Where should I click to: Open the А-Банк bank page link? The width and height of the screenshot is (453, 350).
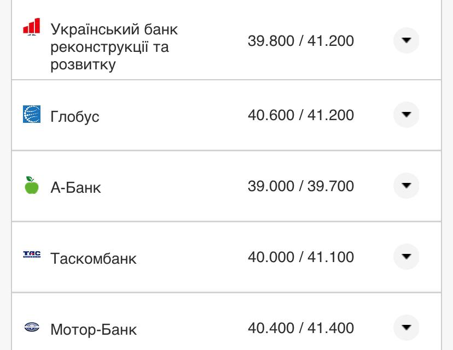pos(76,186)
